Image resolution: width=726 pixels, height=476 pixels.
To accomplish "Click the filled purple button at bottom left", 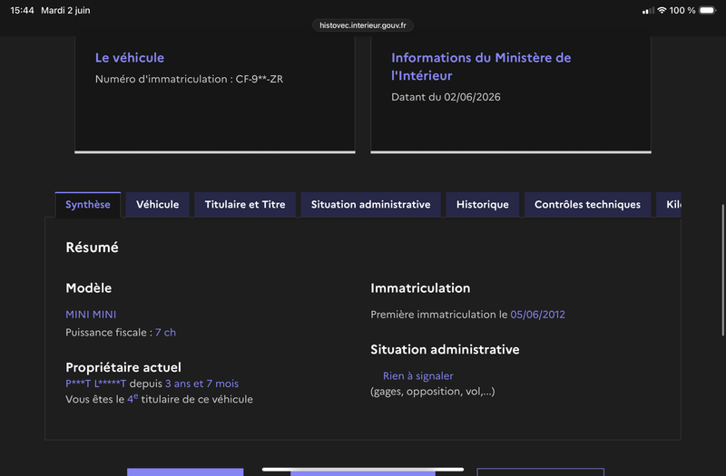I will point(185,471).
